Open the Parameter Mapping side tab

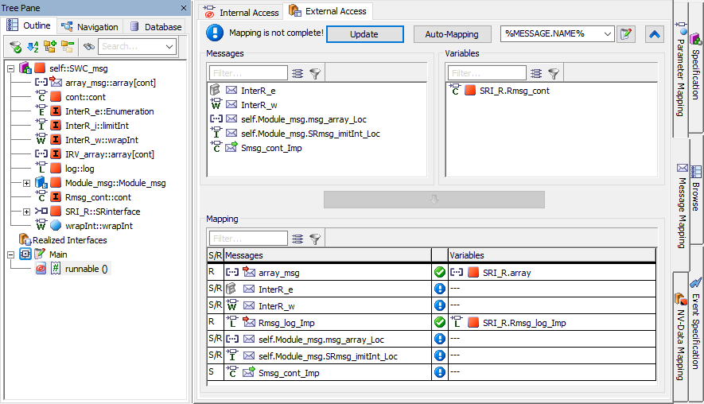tap(681, 69)
